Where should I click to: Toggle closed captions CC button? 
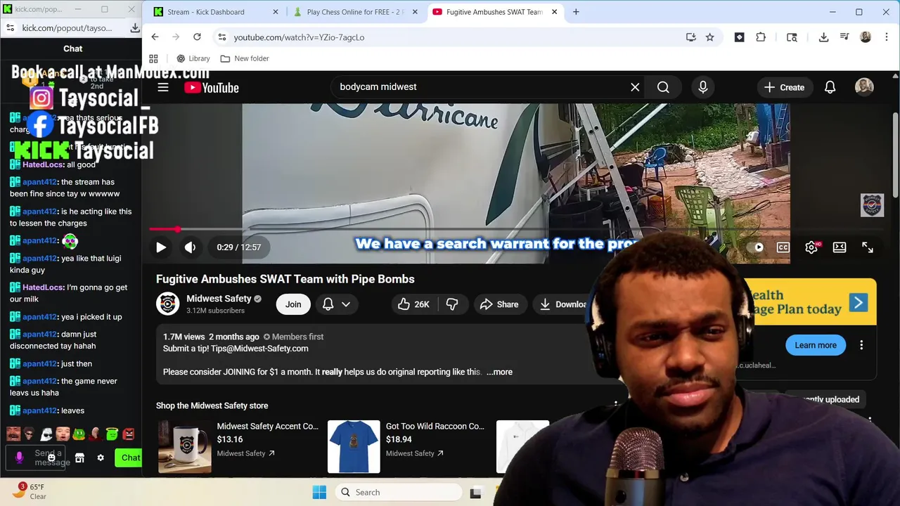(x=783, y=247)
